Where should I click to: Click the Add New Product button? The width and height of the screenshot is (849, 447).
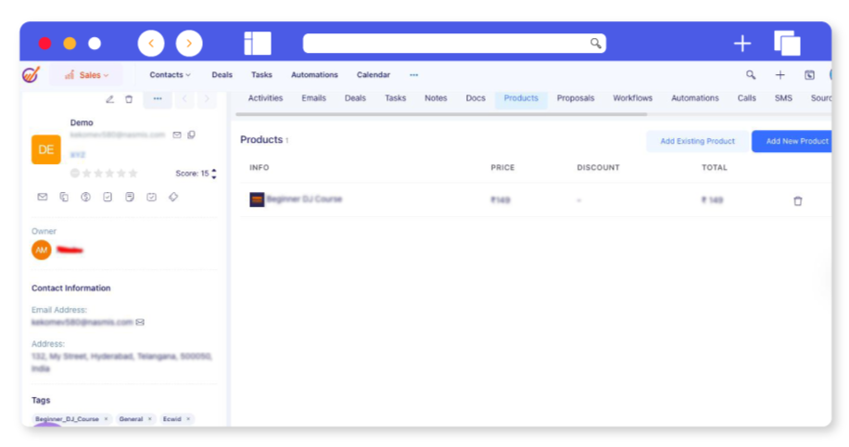794,141
